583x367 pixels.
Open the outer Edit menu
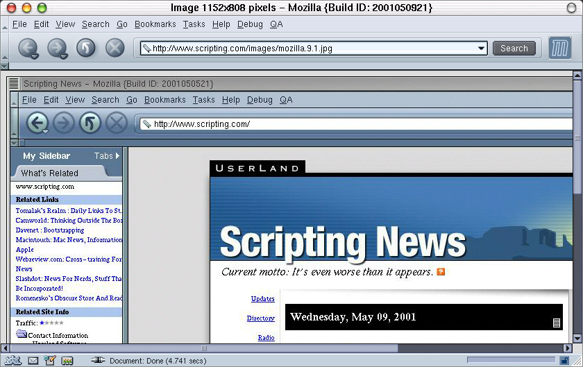[x=41, y=24]
